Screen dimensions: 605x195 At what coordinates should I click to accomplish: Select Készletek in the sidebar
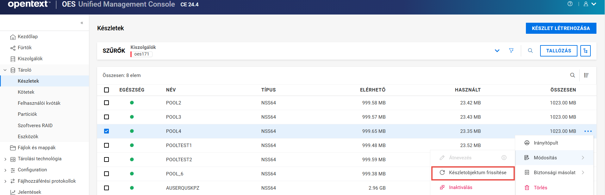[x=44, y=81]
